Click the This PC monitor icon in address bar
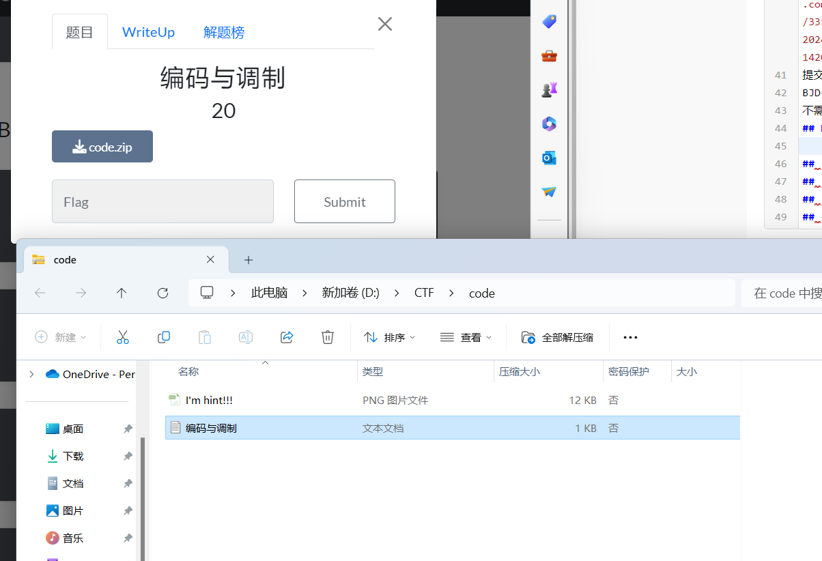Screen dimensions: 822x561 coord(207,293)
